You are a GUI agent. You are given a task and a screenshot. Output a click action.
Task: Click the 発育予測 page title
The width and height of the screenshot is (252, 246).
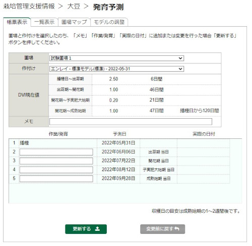tap(108, 7)
